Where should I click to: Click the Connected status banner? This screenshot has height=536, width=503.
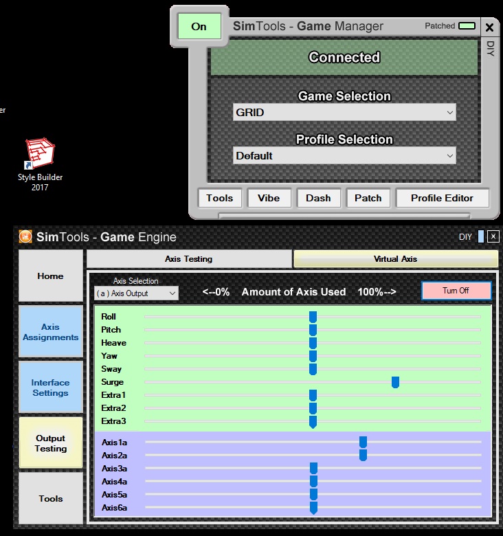[x=344, y=58]
